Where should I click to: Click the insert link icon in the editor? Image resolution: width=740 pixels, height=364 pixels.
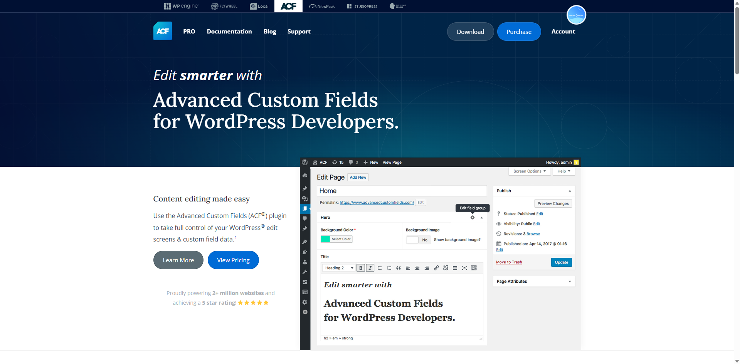click(436, 268)
